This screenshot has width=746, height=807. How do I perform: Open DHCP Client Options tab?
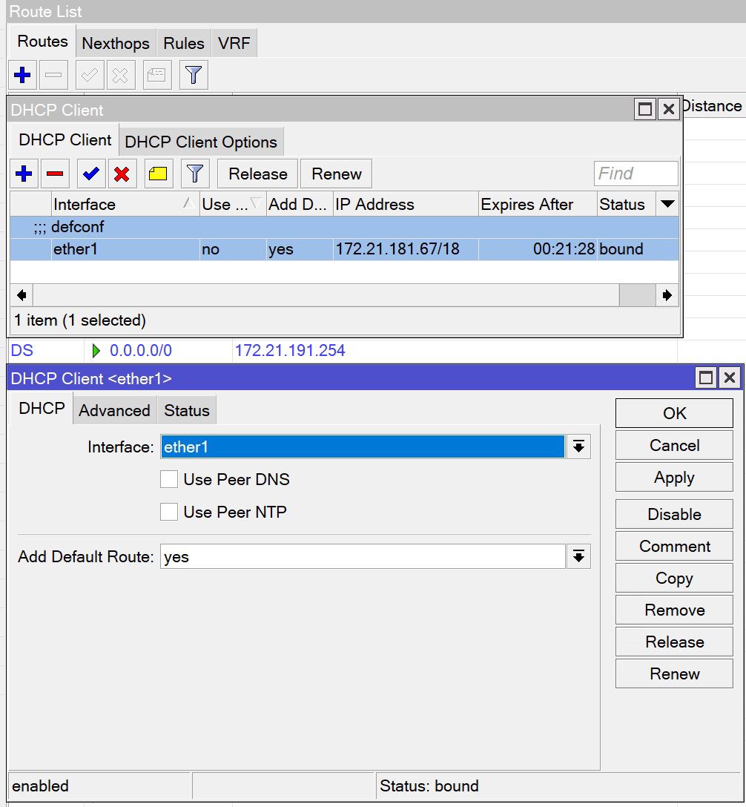201,142
